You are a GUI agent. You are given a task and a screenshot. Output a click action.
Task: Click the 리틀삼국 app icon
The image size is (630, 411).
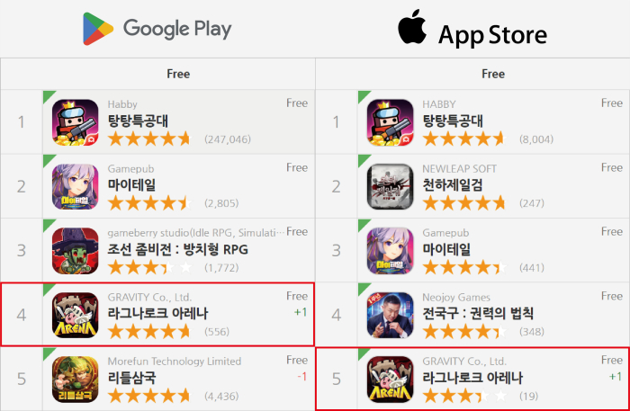pos(75,380)
